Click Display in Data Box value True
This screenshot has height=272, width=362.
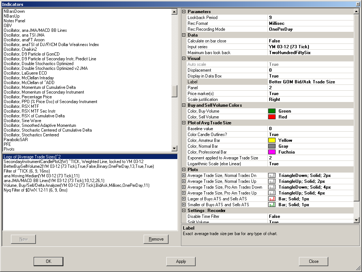[x=310, y=76]
